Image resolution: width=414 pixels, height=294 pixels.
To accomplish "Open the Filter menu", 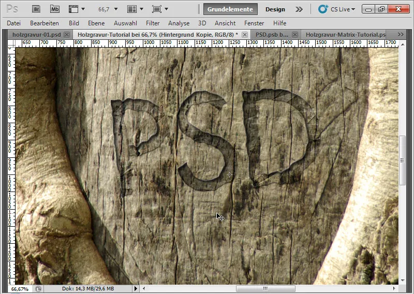I will pos(153,23).
